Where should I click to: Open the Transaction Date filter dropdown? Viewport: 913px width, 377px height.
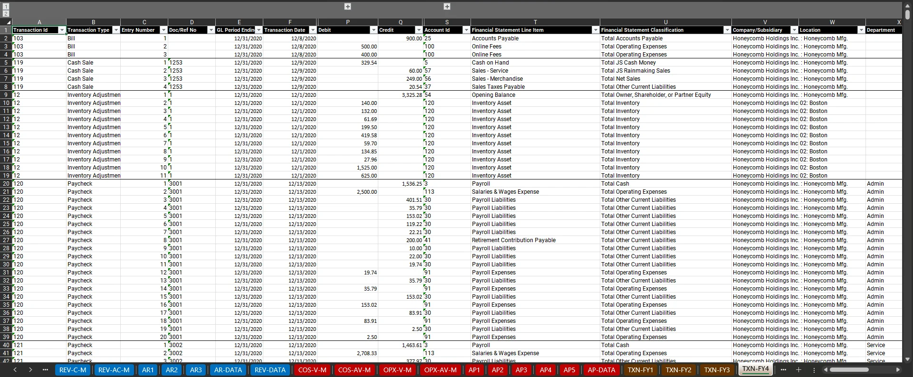[x=313, y=30]
